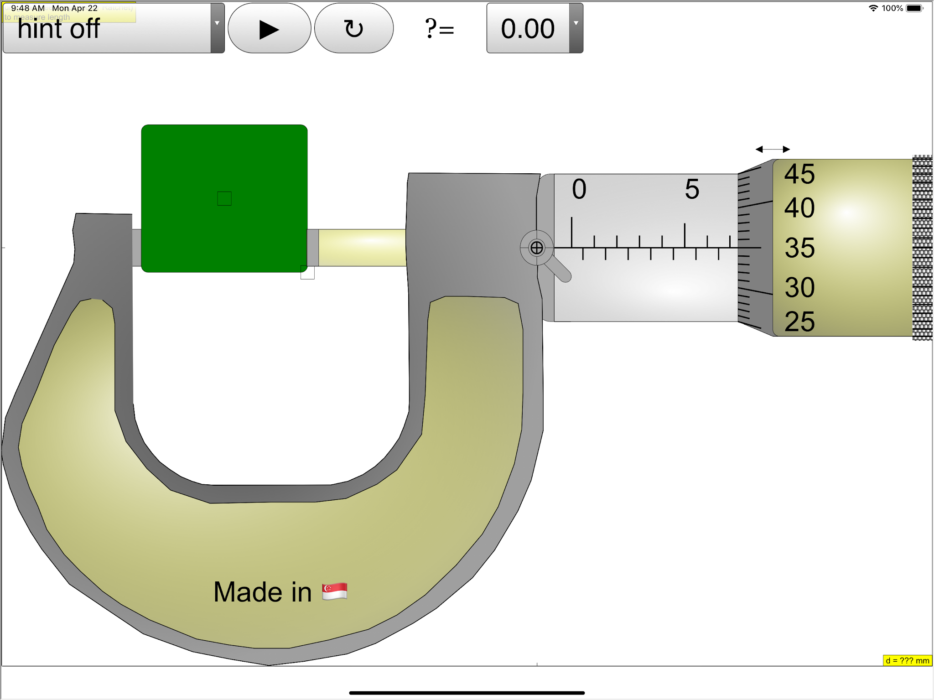Click the reset circular arrow button
934x700 pixels.
(353, 28)
